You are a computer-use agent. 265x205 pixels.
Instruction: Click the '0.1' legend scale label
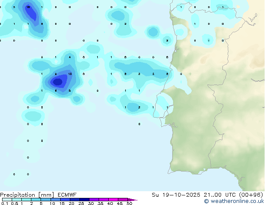point(4,203)
